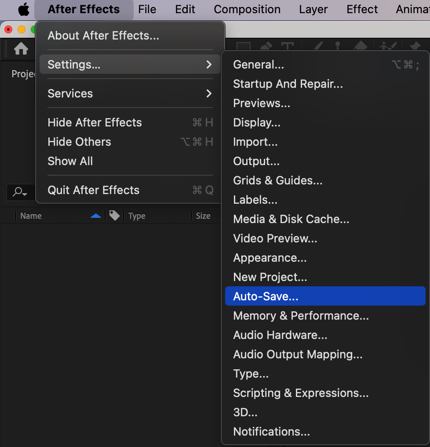
Task: Expand the Services submenu arrow
Action: tap(209, 94)
